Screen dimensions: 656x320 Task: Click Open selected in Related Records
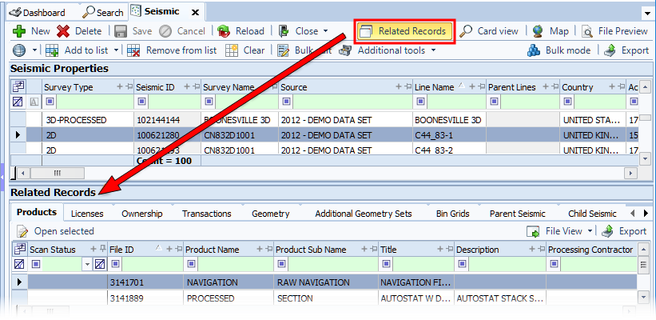point(55,231)
